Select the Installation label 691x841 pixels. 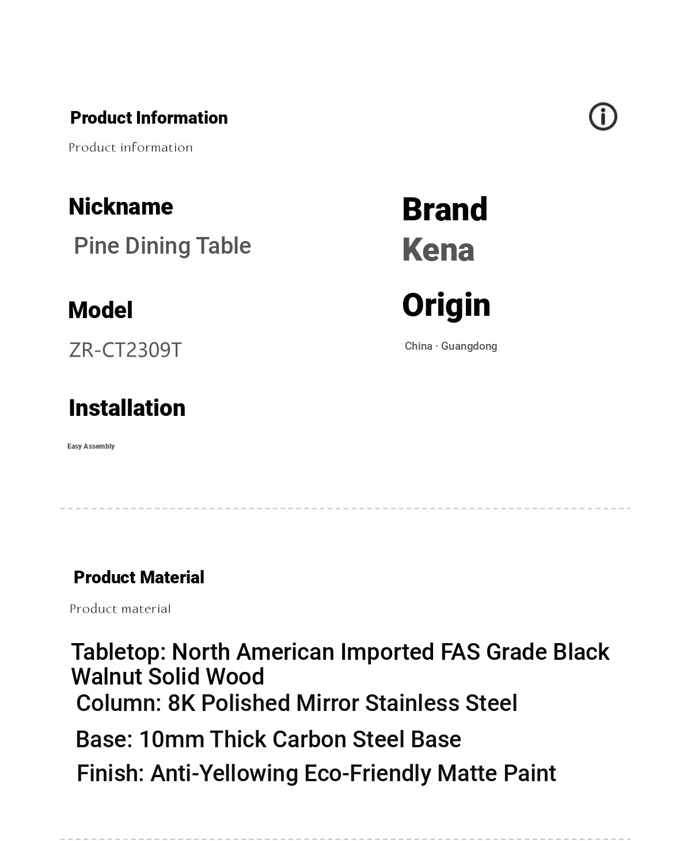point(127,408)
